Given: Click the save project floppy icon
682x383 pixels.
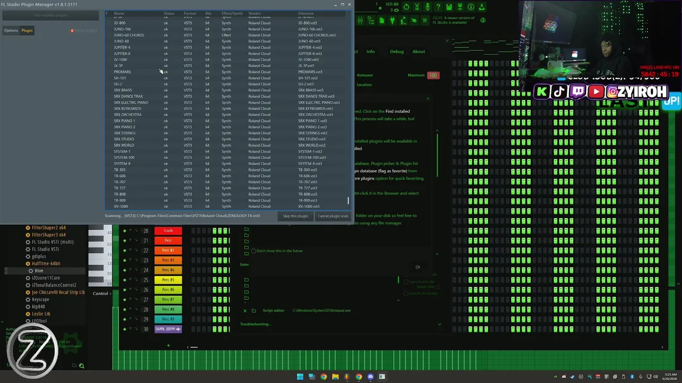Looking at the screenshot, I should pos(449,7).
